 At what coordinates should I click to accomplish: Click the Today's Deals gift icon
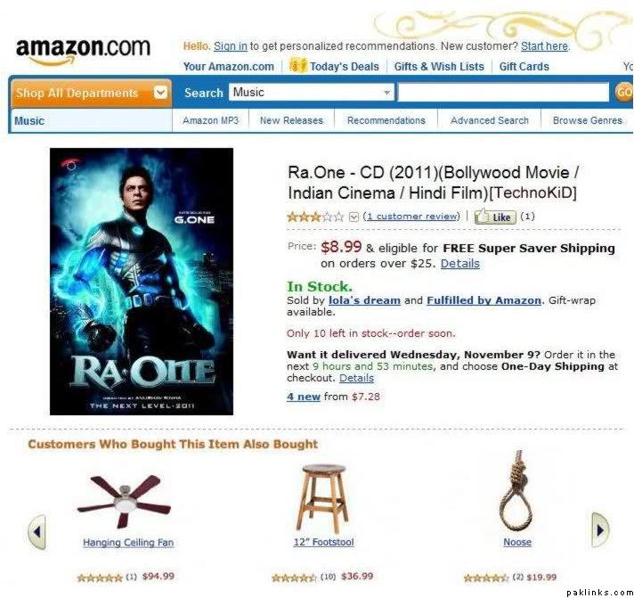[298, 65]
